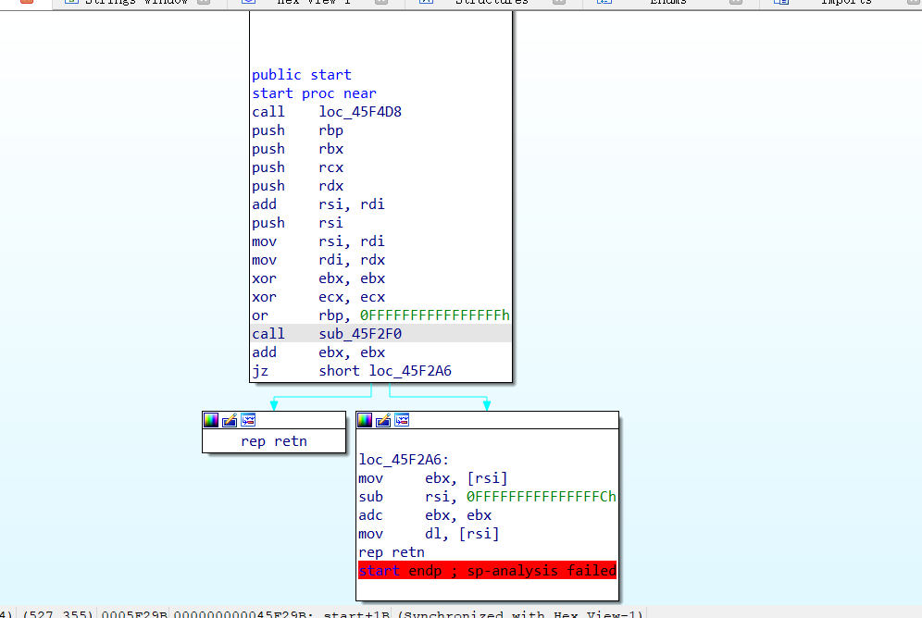Select the 'push rsi' instruction
This screenshot has height=618, width=922.
[x=297, y=223]
